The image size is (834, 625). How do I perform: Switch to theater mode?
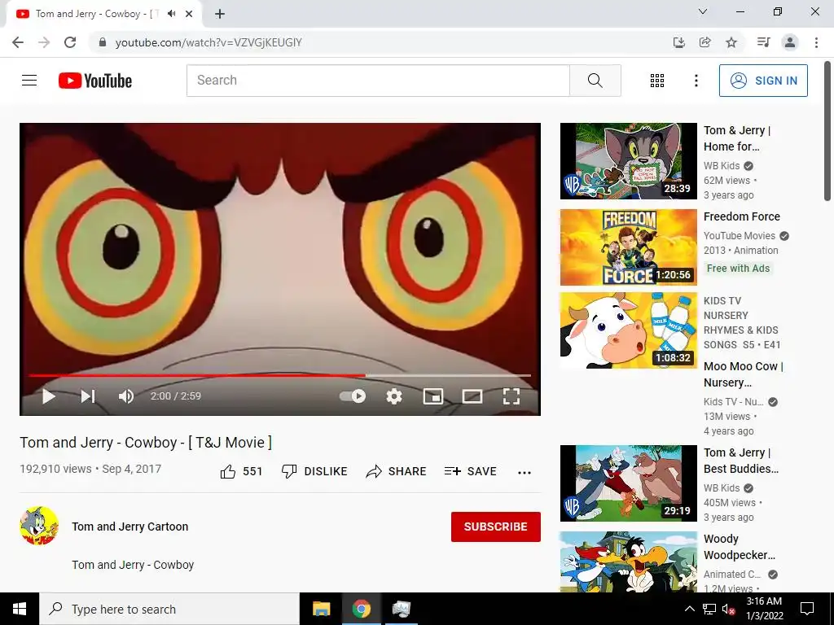tap(472, 396)
